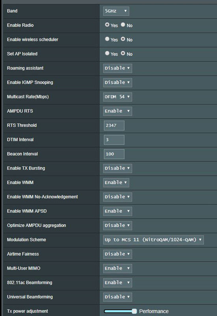This screenshot has width=217, height=316.
Task: Open the Multi-User MIMO dropdown
Action: pyautogui.click(x=118, y=269)
